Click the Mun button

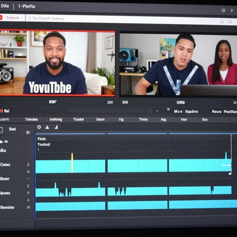point(178,112)
